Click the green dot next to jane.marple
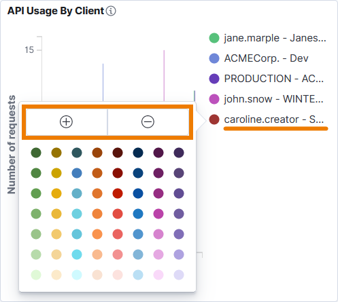 (214, 38)
